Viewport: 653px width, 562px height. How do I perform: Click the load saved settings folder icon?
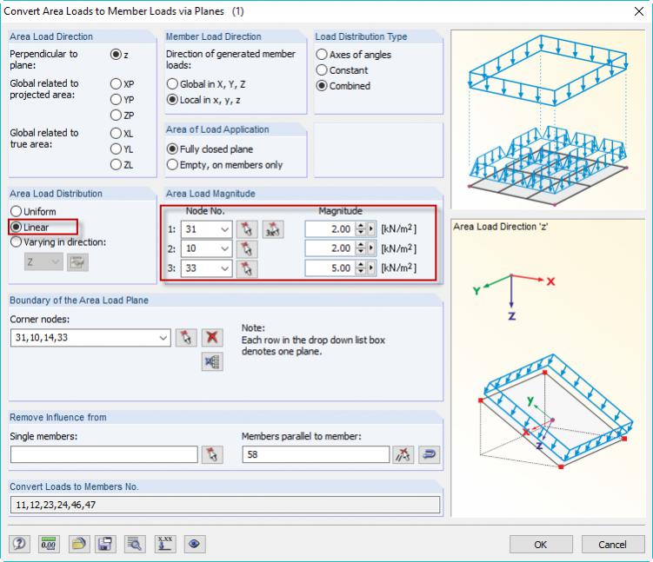(79, 544)
